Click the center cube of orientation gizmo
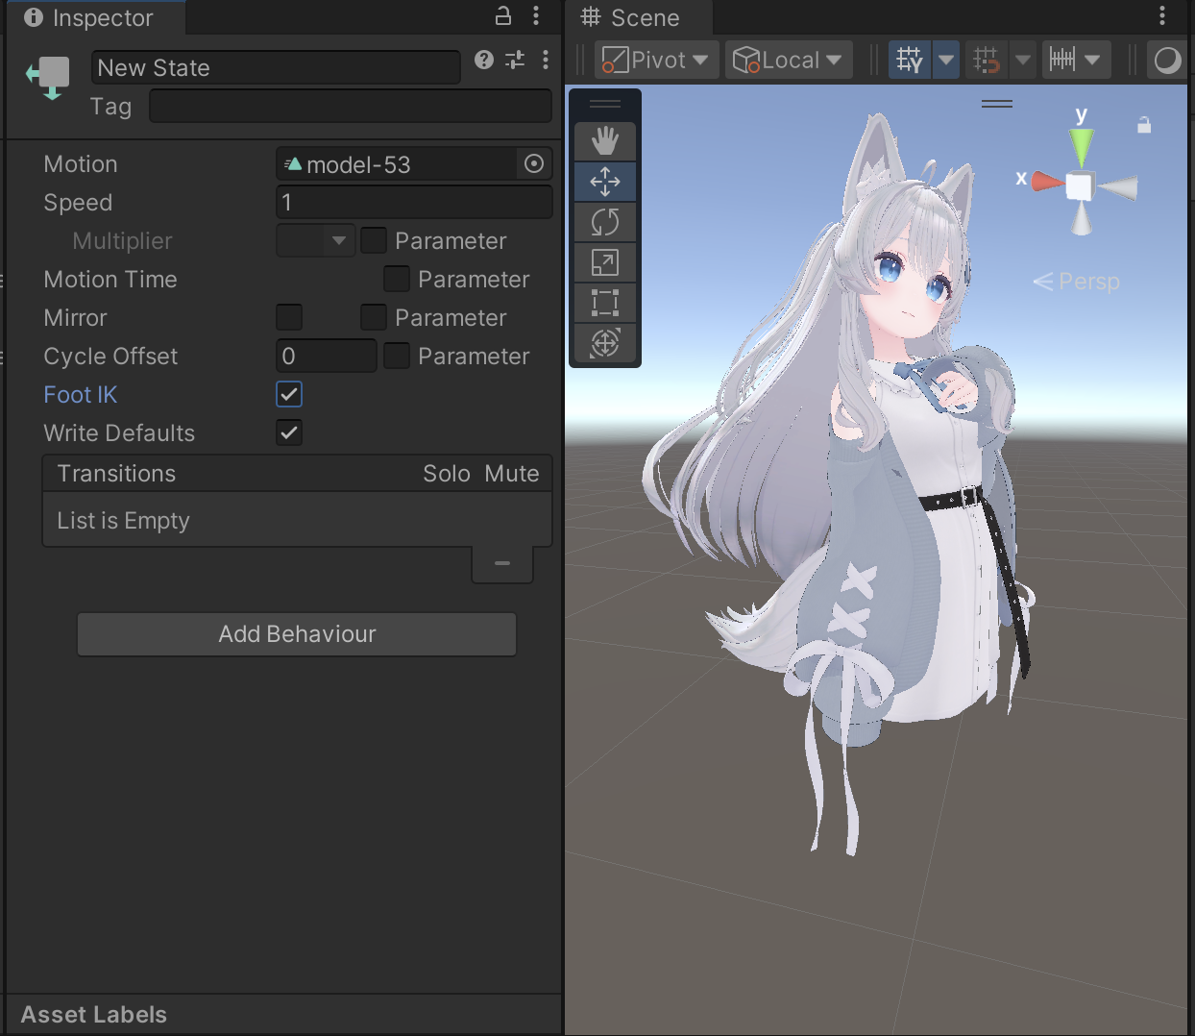This screenshot has height=1036, width=1195. pyautogui.click(x=1080, y=186)
